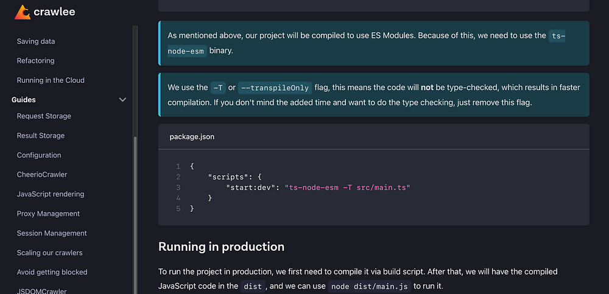
Task: Navigate to the Result Storage guide
Action: (x=41, y=136)
